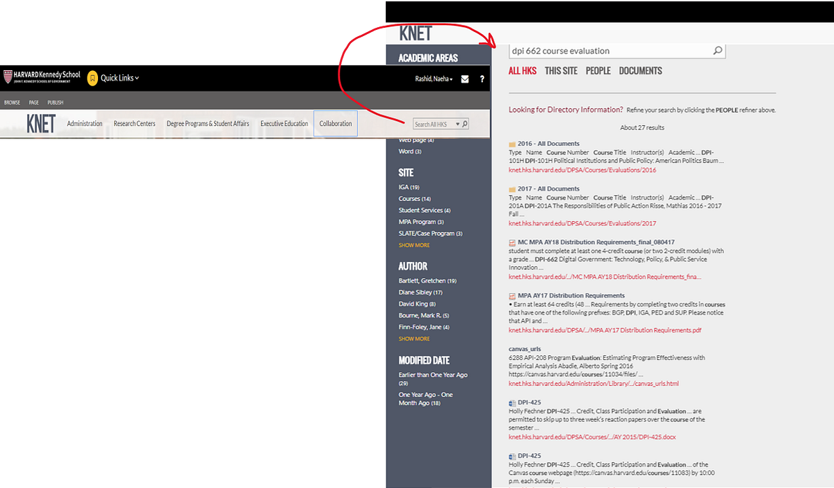Filter results by Student Services site
The height and width of the screenshot is (488, 834).
tap(425, 211)
